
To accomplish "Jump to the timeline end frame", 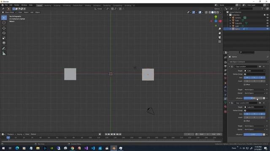I will tap(120, 134).
